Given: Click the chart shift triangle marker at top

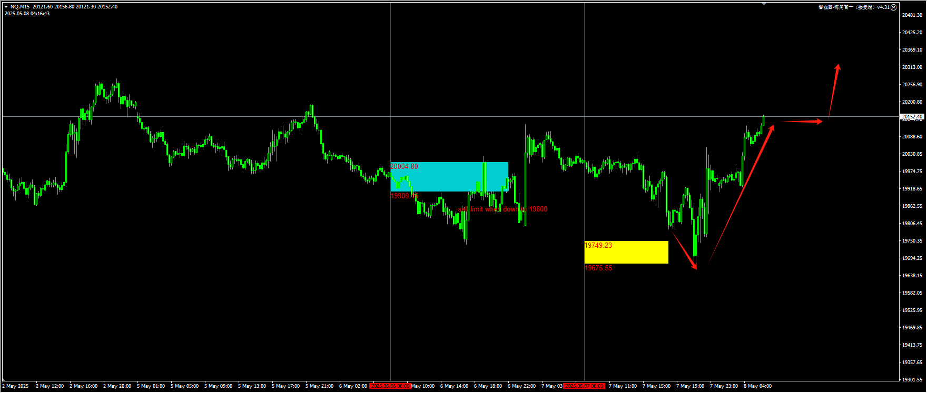Looking at the screenshot, I should 764,4.
